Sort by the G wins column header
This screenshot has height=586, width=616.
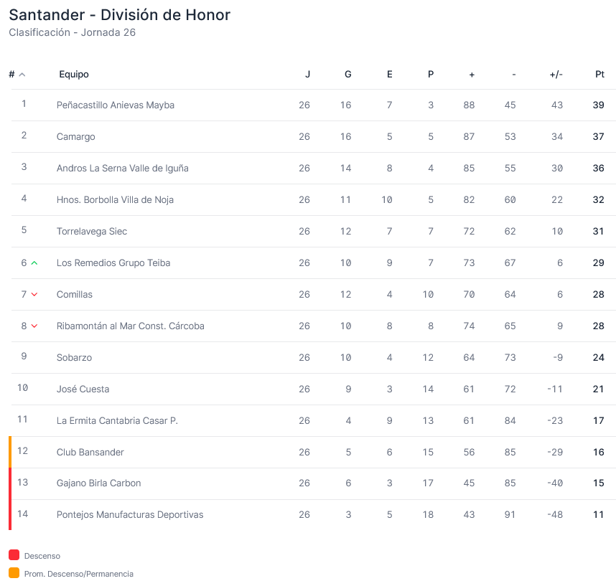pyautogui.click(x=348, y=74)
